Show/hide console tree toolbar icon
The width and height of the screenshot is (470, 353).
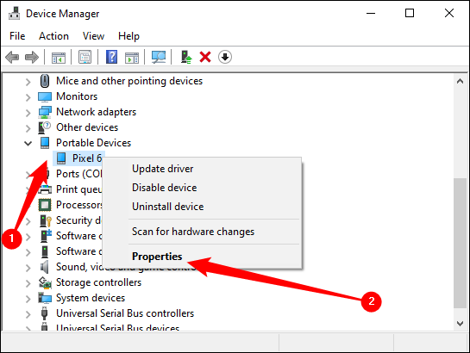pos(59,57)
